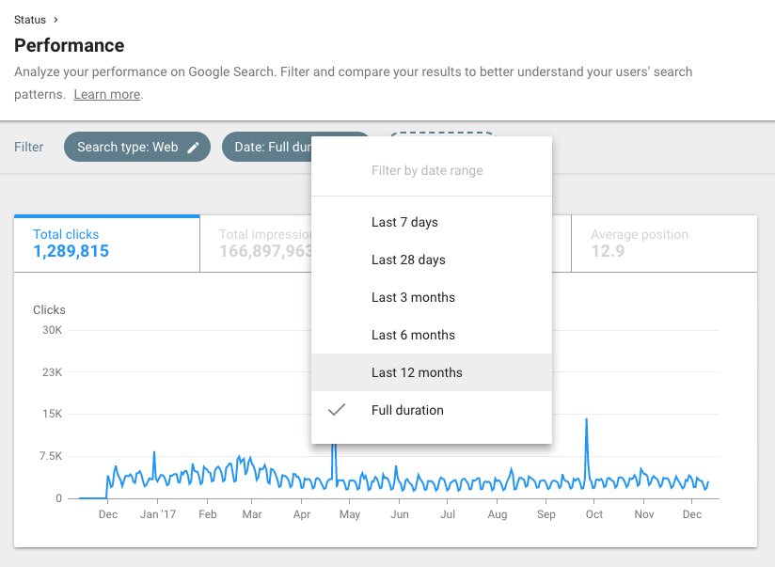
Task: Open the Date: Full duration filter chip
Action: tap(267, 147)
